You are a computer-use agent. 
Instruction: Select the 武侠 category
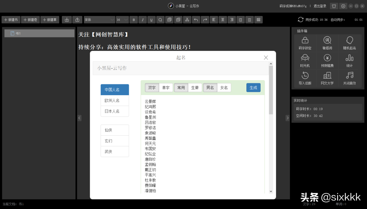[x=115, y=152]
